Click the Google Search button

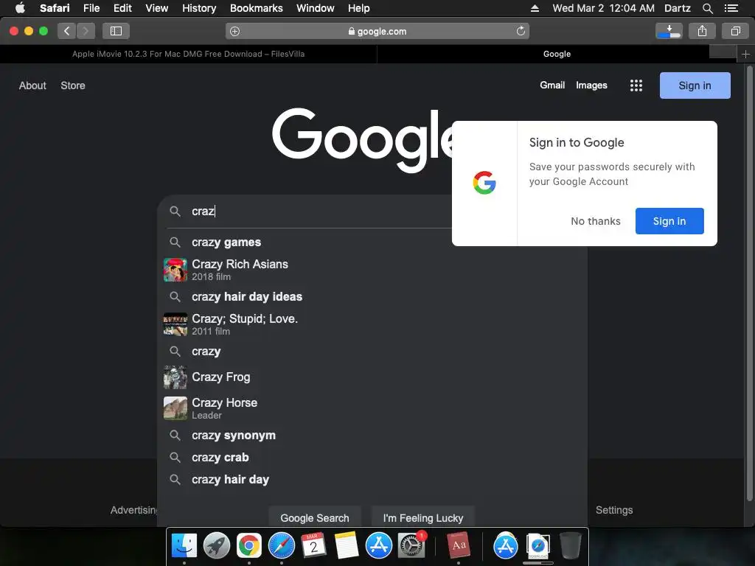pos(314,518)
